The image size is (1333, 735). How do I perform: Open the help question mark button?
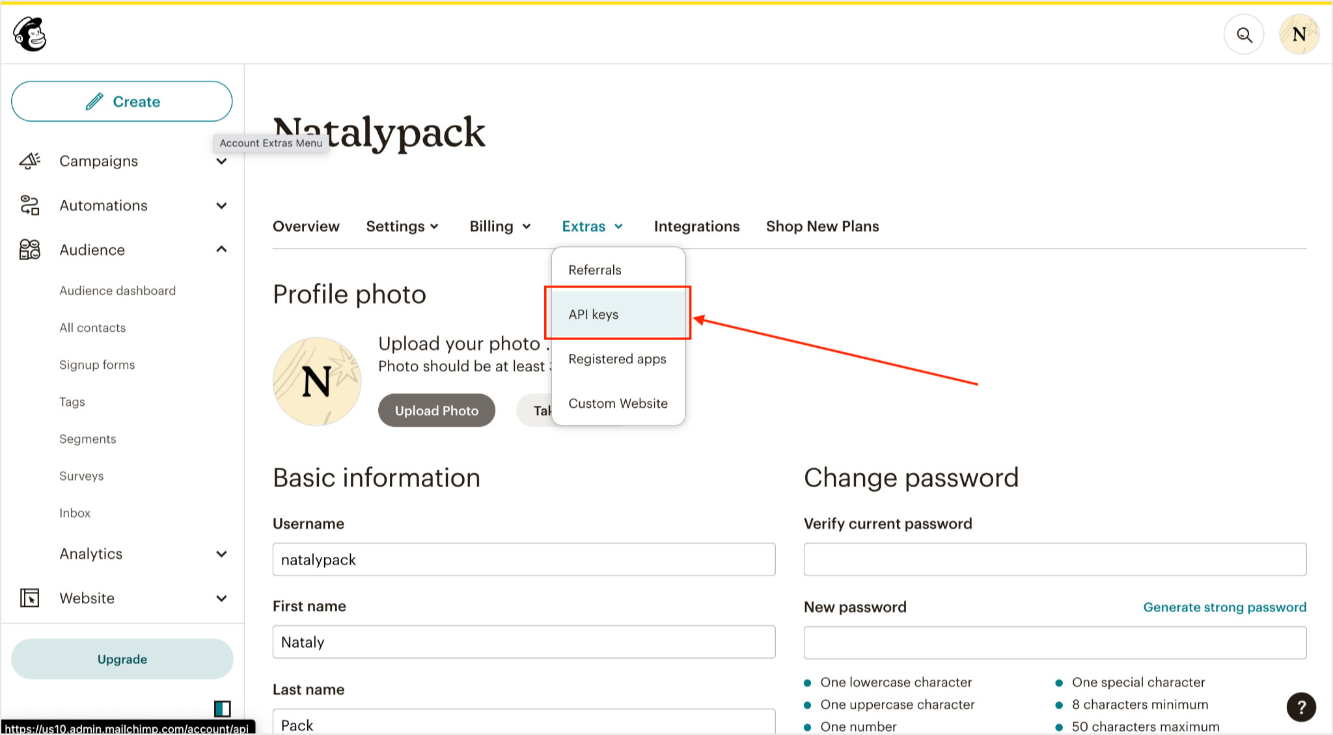coord(1301,707)
